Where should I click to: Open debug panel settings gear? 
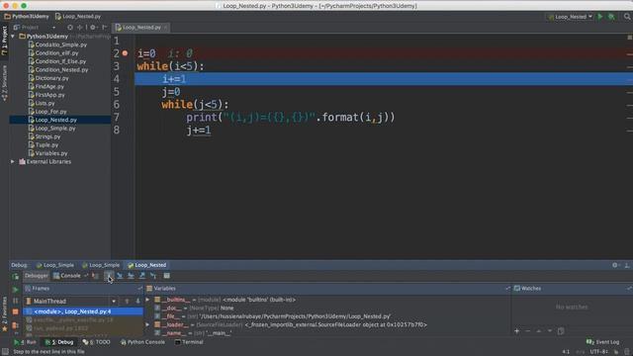coord(615,265)
